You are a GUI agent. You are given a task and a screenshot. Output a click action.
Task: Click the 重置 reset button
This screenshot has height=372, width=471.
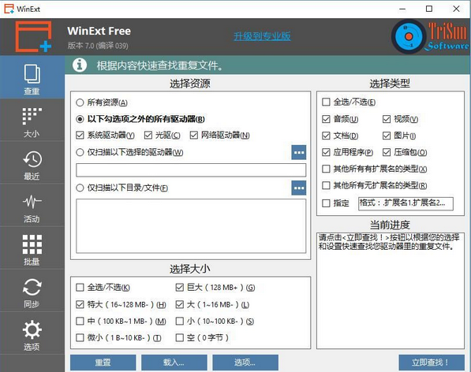pyautogui.click(x=103, y=363)
